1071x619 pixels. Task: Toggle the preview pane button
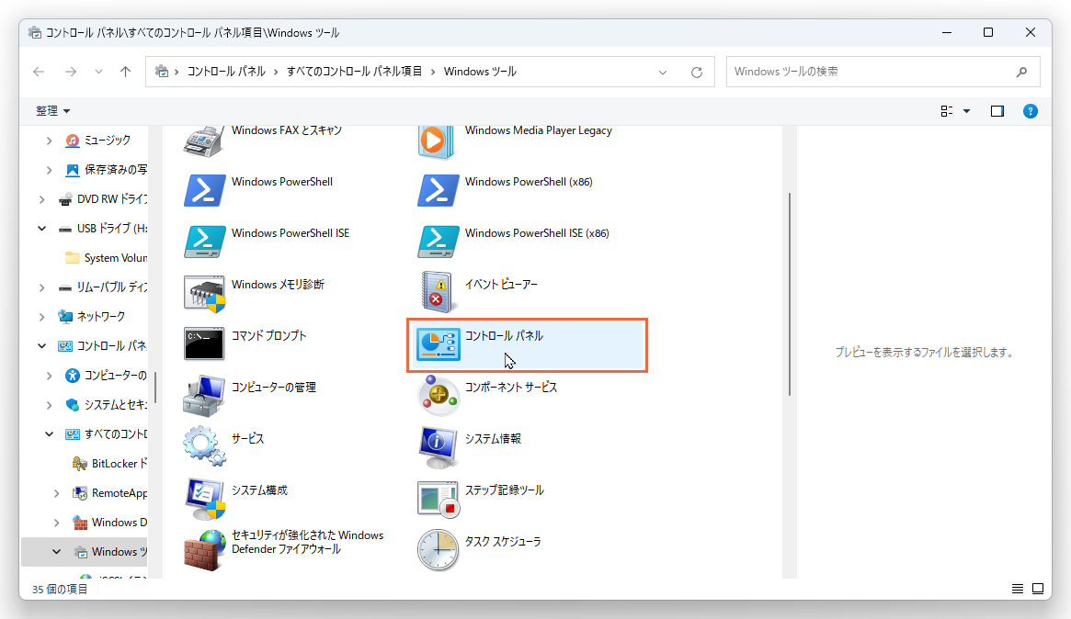pos(997,111)
